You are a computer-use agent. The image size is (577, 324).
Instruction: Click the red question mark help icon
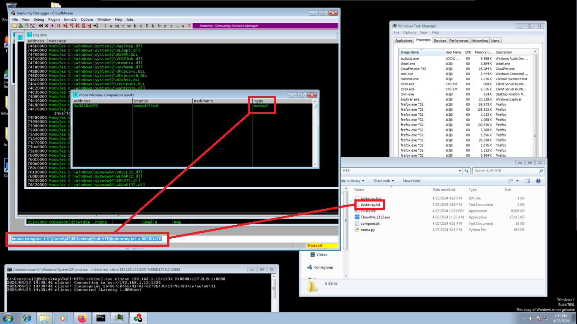pyautogui.click(x=189, y=26)
